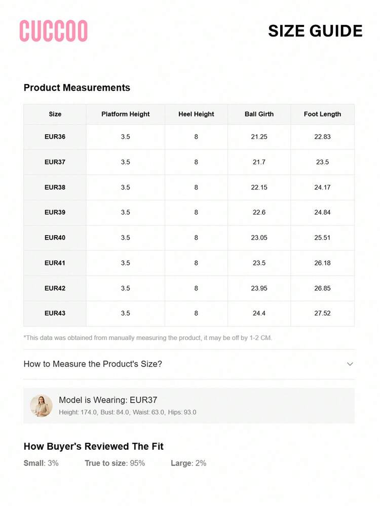This screenshot has width=380, height=506.
Task: Click the EUR40 size label
Action: (x=55, y=238)
